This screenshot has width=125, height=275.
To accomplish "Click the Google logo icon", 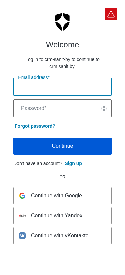I will click(x=22, y=196).
